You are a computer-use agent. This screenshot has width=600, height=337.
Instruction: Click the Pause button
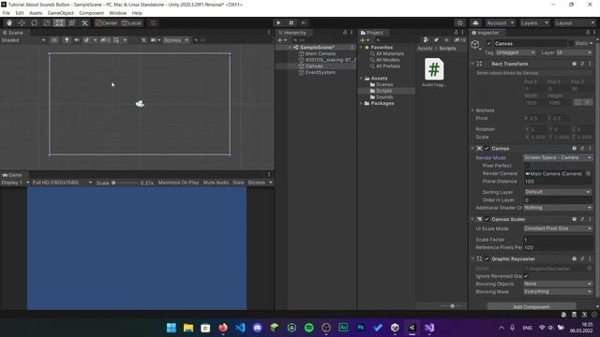pyautogui.click(x=291, y=22)
